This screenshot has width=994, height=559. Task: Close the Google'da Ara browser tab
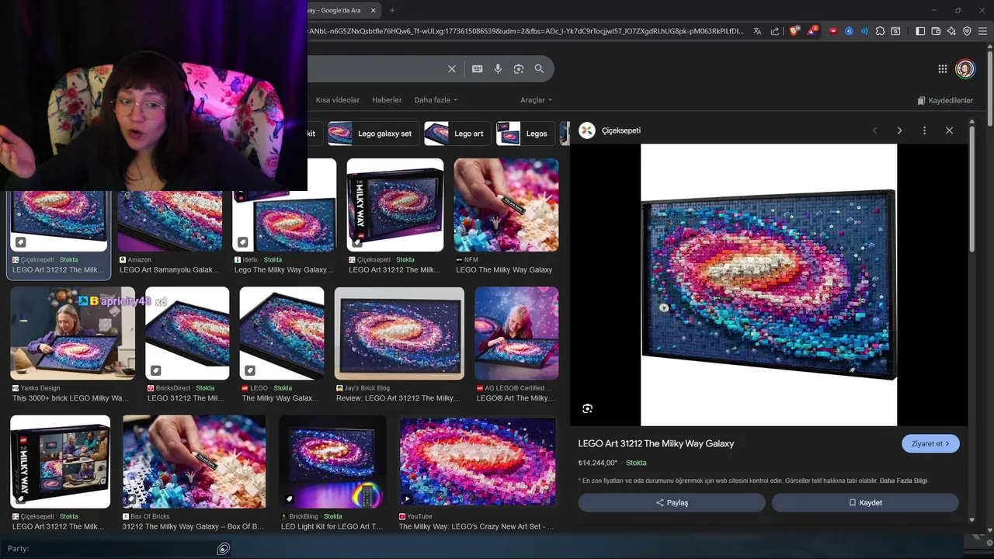click(x=374, y=10)
